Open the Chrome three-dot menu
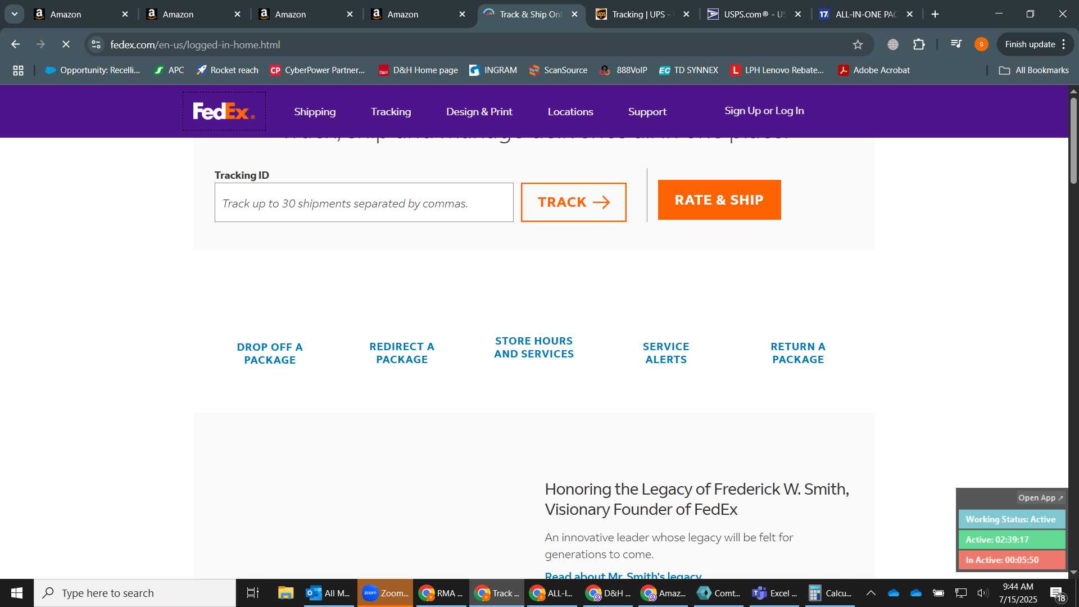1079x607 pixels. 1064,44
